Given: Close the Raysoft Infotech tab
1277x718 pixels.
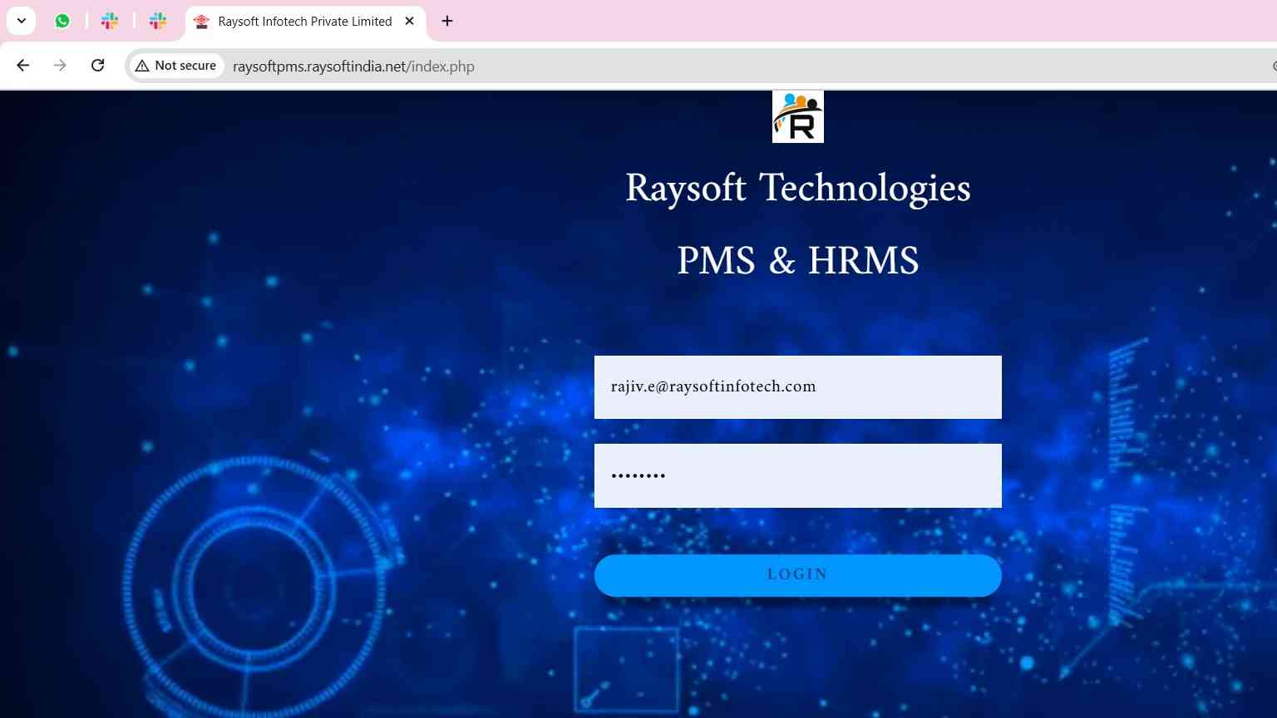Looking at the screenshot, I should click(x=409, y=21).
